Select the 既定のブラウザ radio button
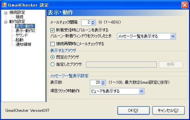The image size is (190, 120). (52, 57)
